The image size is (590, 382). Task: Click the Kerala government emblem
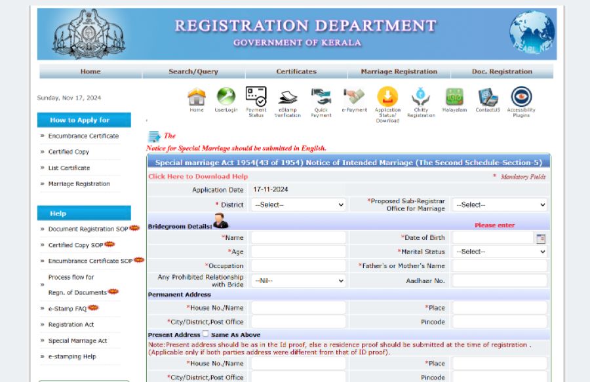[88, 34]
